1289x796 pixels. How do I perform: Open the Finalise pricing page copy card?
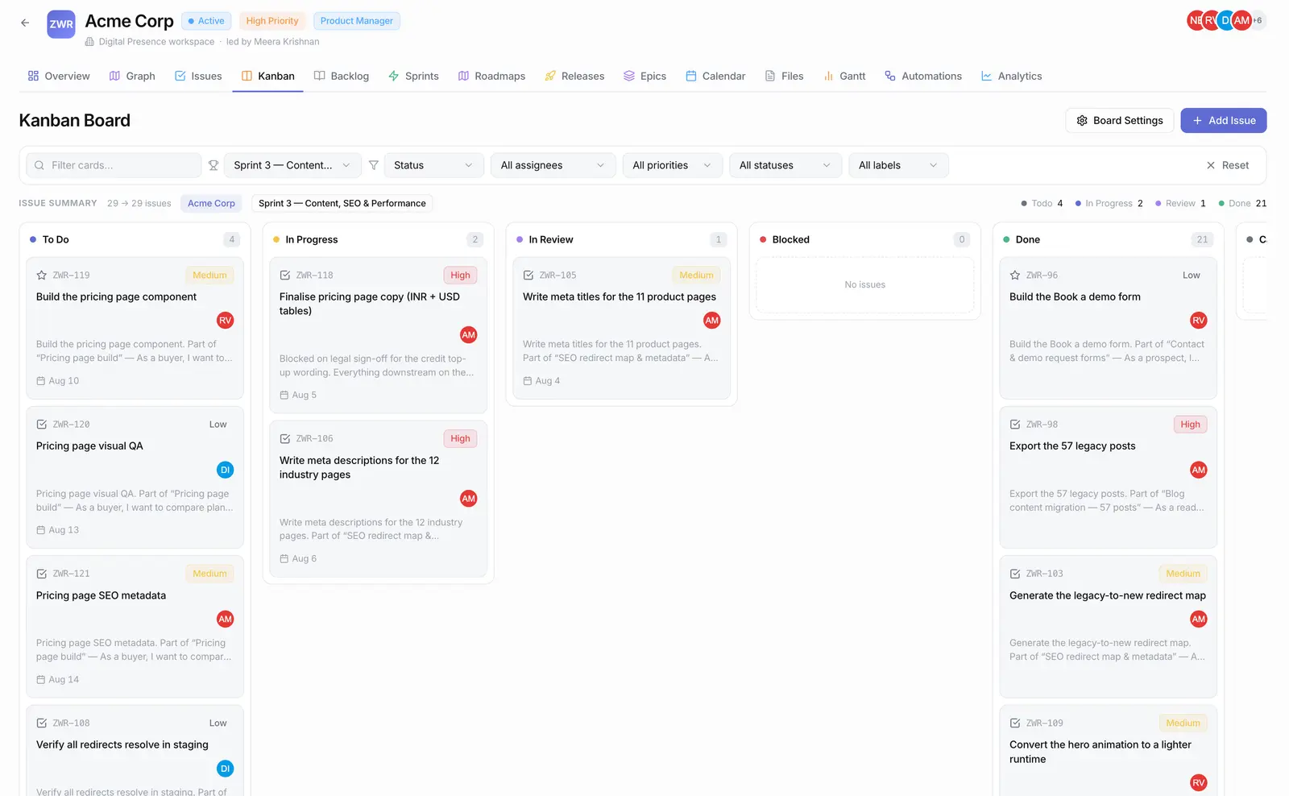(x=378, y=335)
